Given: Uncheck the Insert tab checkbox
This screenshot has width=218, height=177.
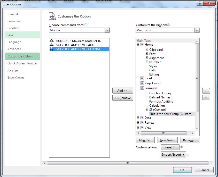Looking at the screenshot, I should (x=142, y=78).
